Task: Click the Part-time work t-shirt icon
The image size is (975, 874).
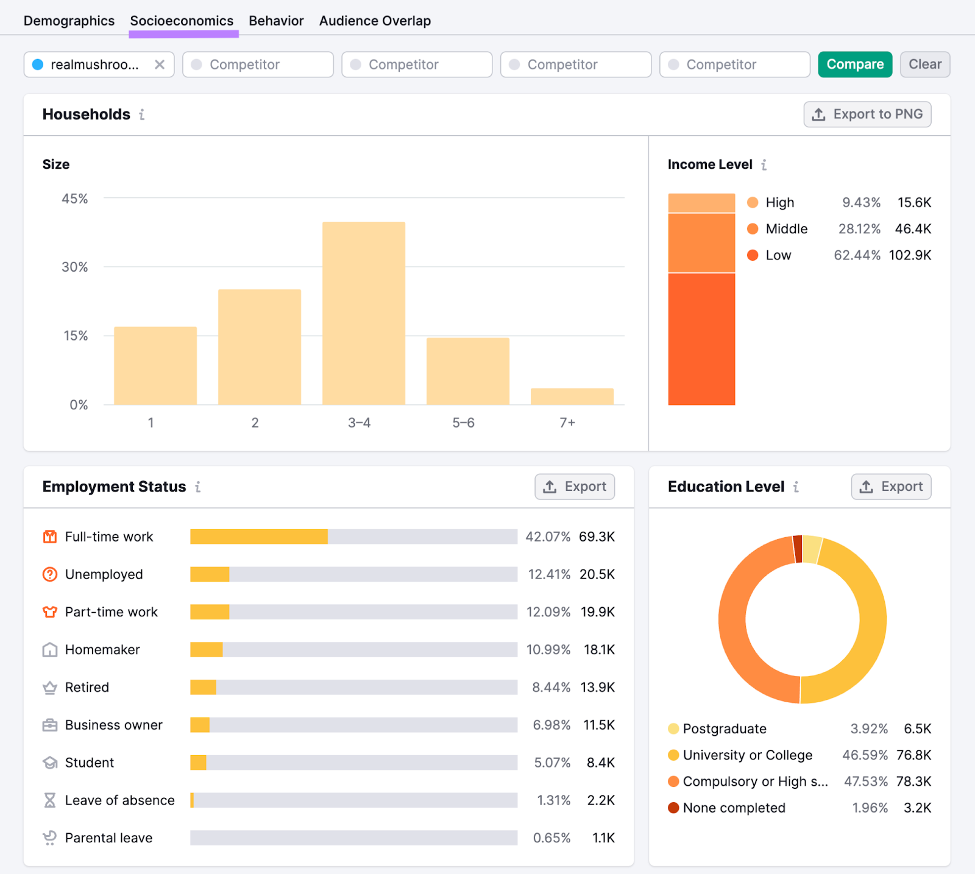Action: 50,612
